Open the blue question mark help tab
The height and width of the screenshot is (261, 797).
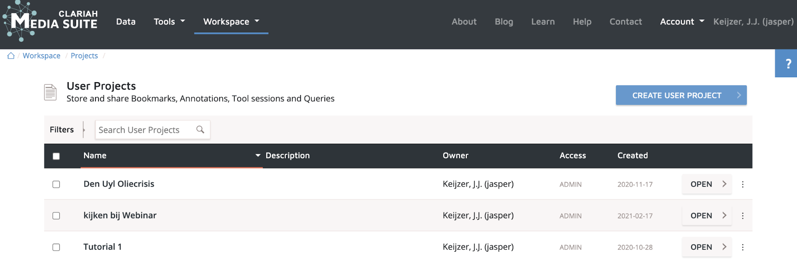tap(787, 64)
